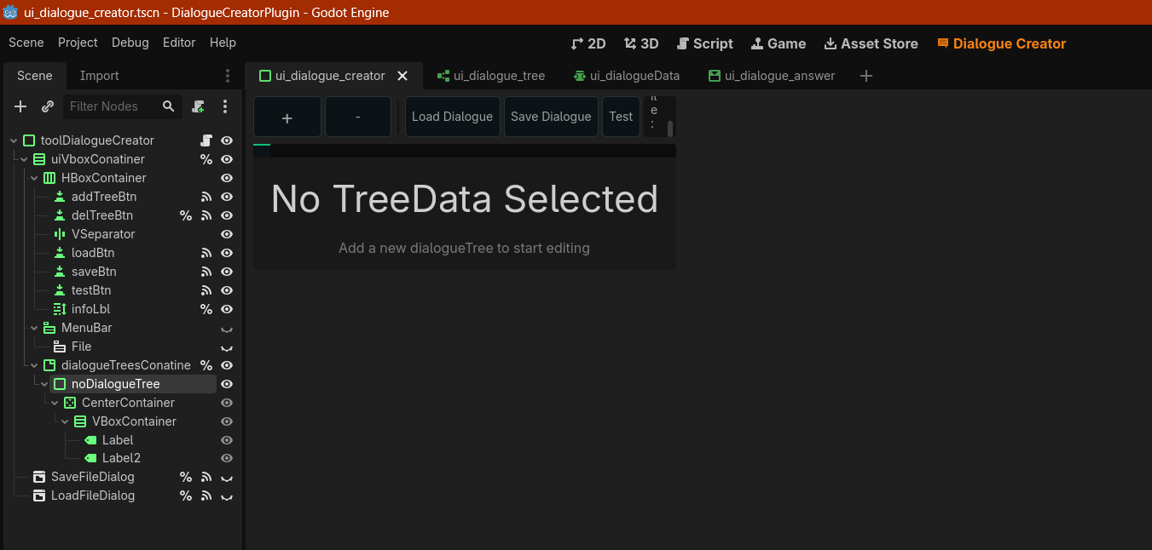The width and height of the screenshot is (1152, 550).
Task: Toggle visibility of noDialogueTree node
Action: (227, 384)
